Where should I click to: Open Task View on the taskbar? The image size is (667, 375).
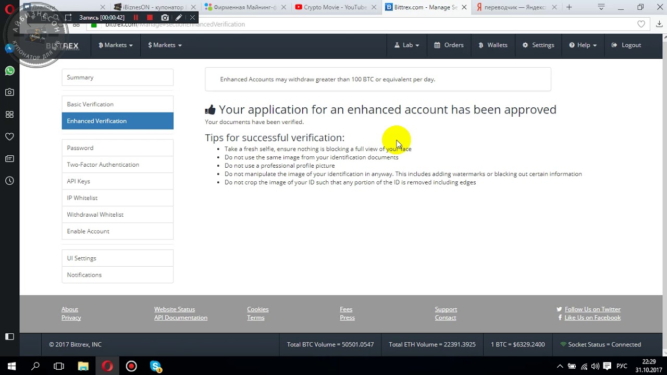point(59,366)
